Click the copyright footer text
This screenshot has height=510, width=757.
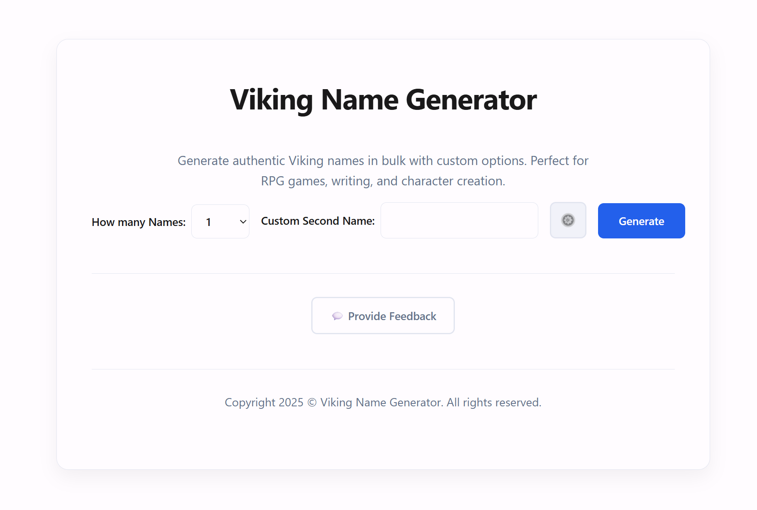(x=383, y=403)
